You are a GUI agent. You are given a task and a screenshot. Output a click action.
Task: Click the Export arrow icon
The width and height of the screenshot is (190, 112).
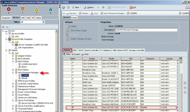tap(73, 54)
